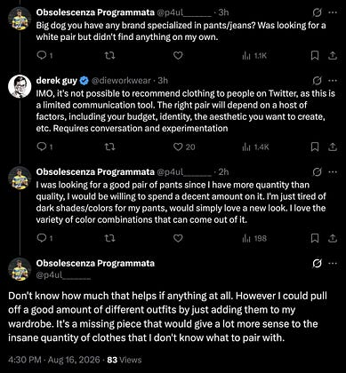The image size is (346, 373).
Task: Bookmark the tweet with 198 views
Action: (315, 238)
